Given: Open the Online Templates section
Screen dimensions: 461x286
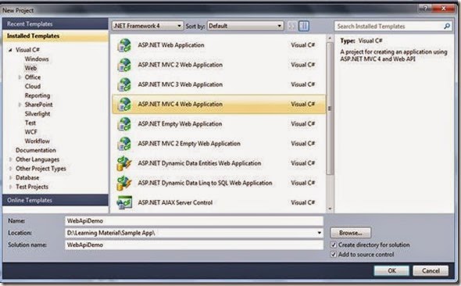Looking at the screenshot, I should click(x=55, y=200).
